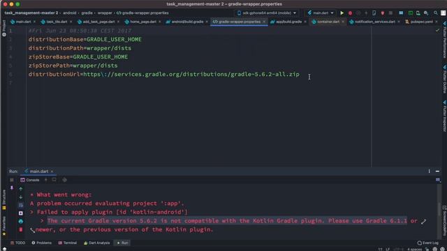The height and width of the screenshot is (251, 447).
Task: Open the Event Log
Action: [x=428, y=243]
